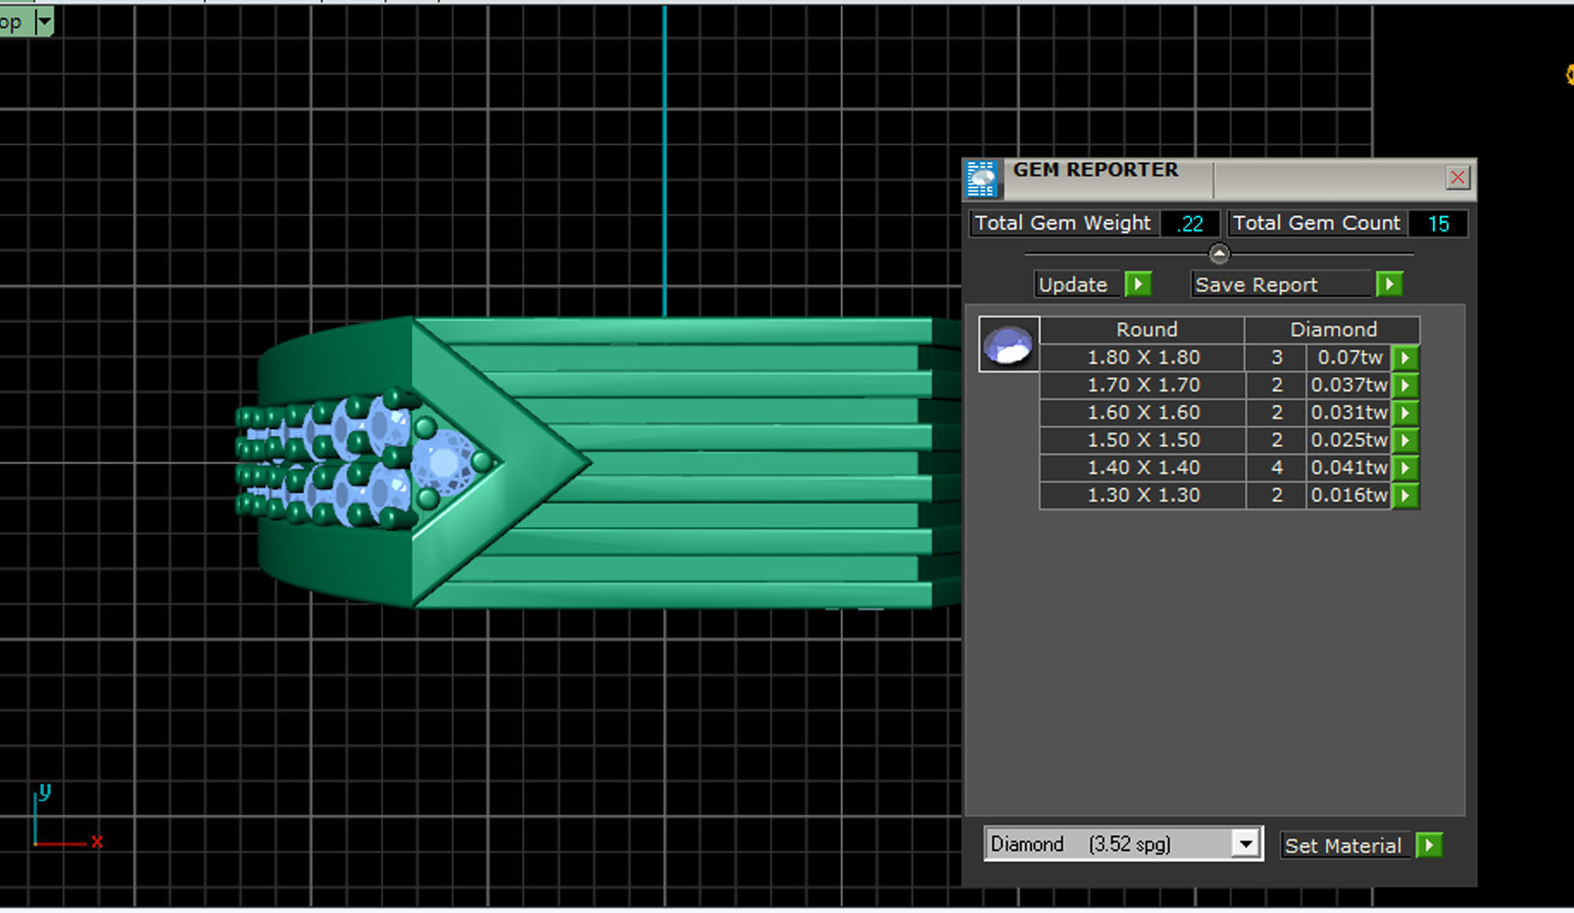Viewport: 1574px width, 913px height.
Task: Click green arrow on 1.60 X 1.60 row
Action: pyautogui.click(x=1405, y=412)
